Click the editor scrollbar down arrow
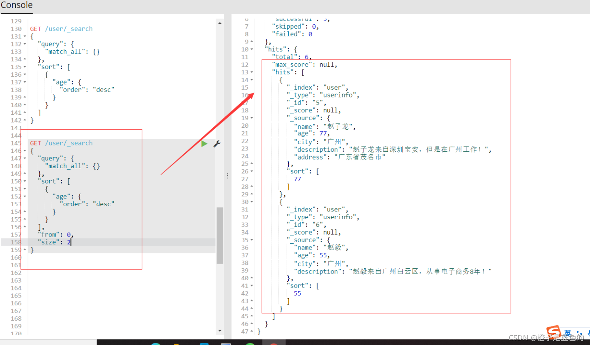Screen dimensions: 590x345 click(x=220, y=331)
